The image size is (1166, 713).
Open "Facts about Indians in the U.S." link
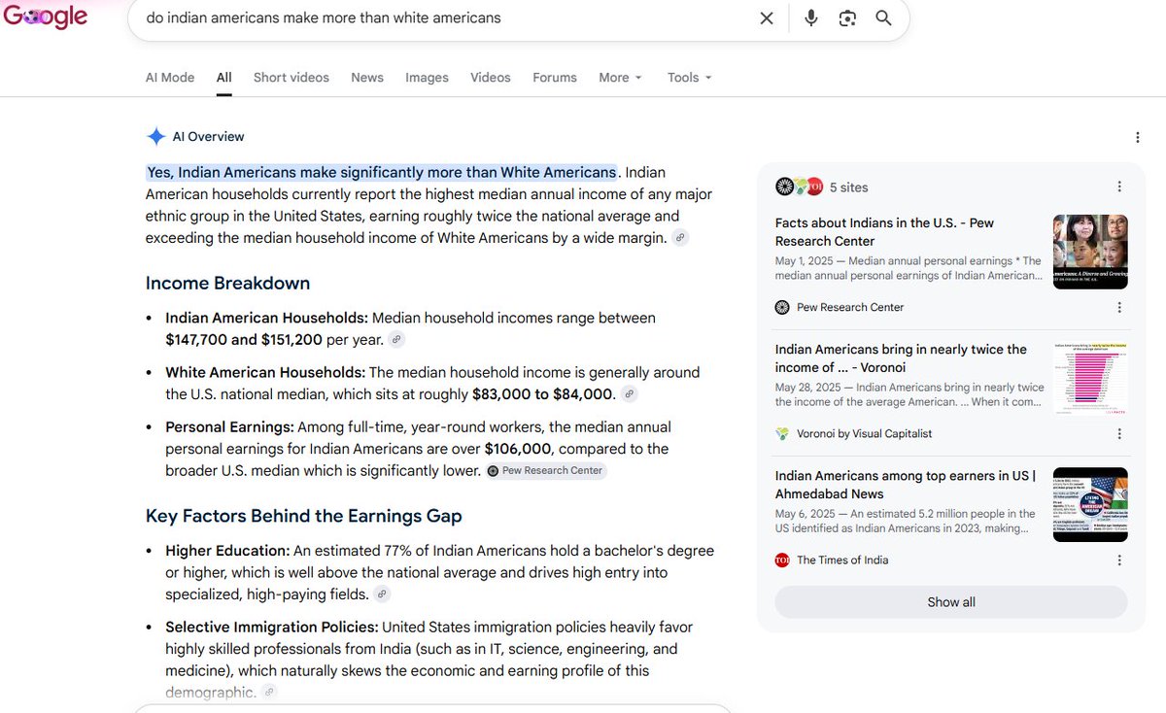[x=884, y=232]
